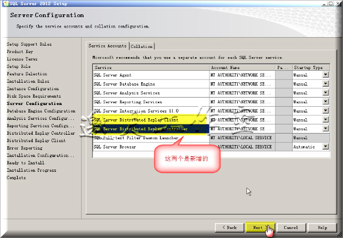This screenshot has width=343, height=238.
Task: Open Startup Type dropdown for Reporting Services
Action: pyautogui.click(x=325, y=102)
